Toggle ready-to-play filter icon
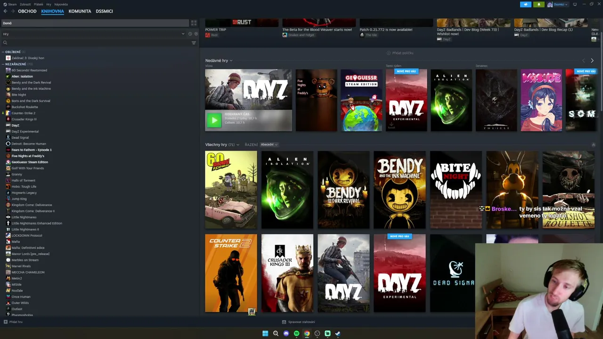Viewport: 603px width, 339px height. [196, 34]
